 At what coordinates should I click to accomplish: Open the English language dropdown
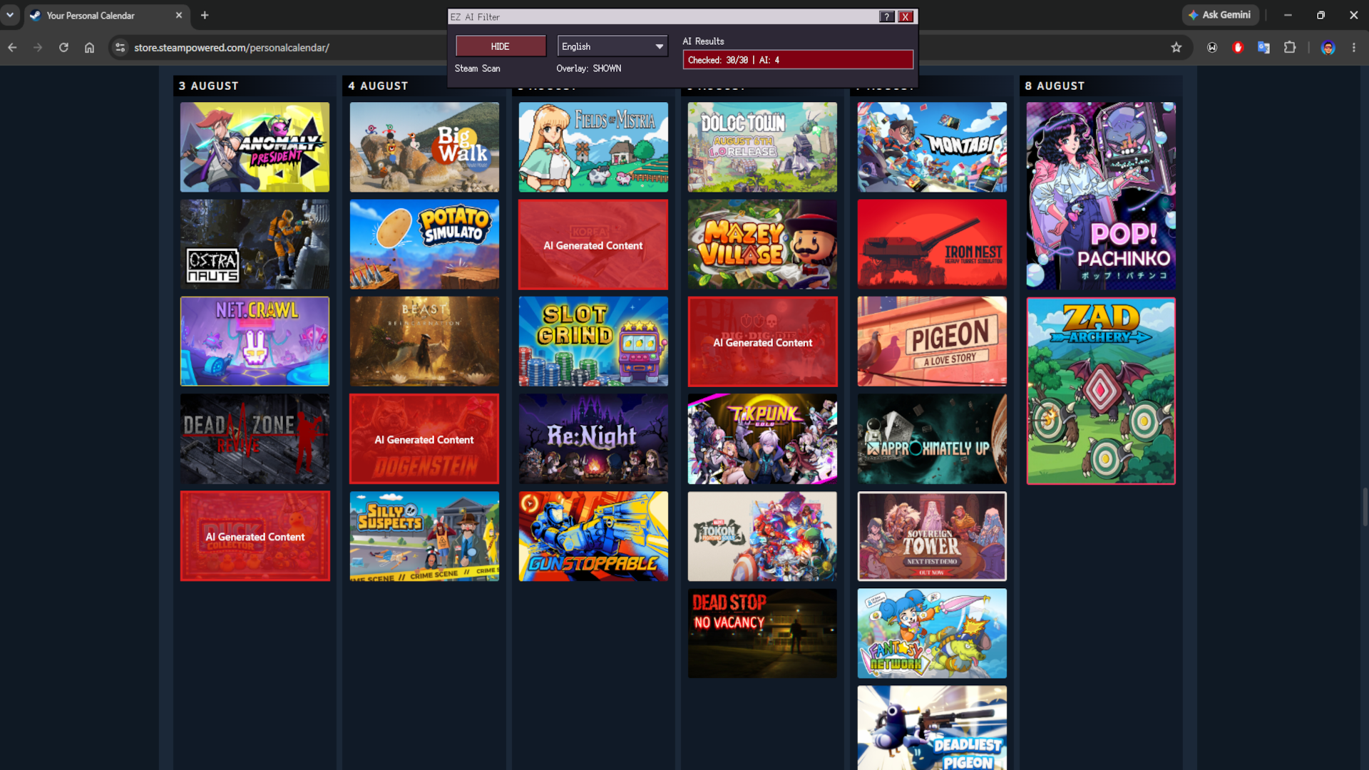pos(612,46)
